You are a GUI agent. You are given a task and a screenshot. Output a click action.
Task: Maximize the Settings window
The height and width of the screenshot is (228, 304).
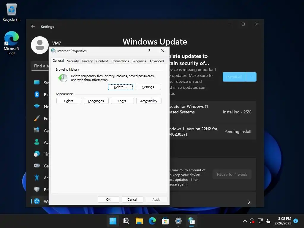pos(243,24)
